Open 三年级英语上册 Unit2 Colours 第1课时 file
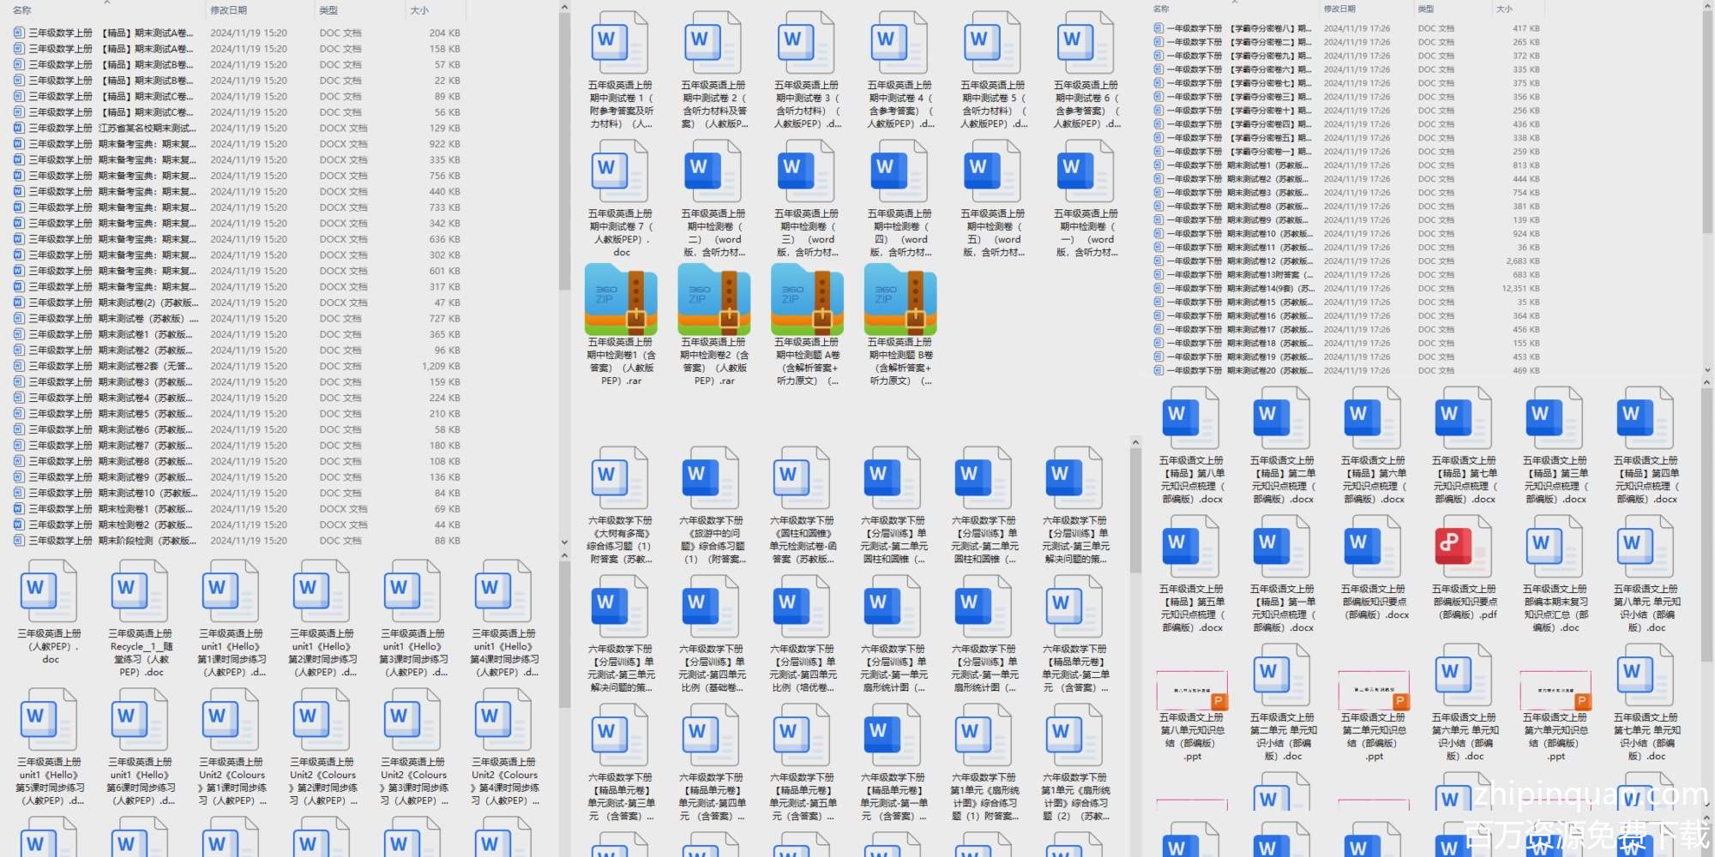The image size is (1715, 857). coord(231,722)
